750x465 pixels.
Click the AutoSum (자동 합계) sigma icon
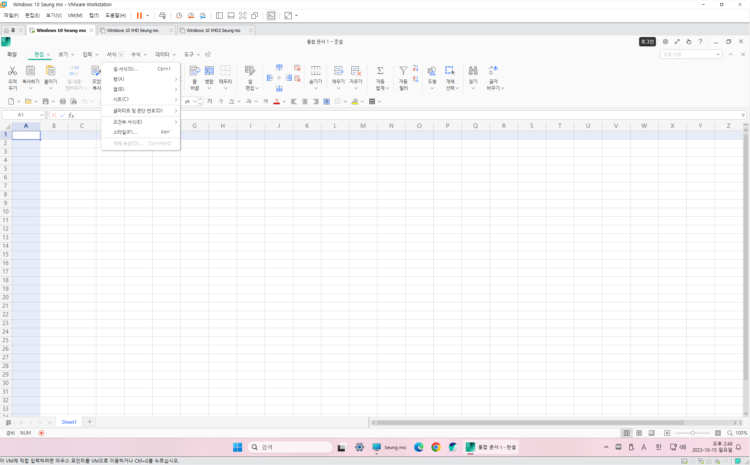coord(380,71)
